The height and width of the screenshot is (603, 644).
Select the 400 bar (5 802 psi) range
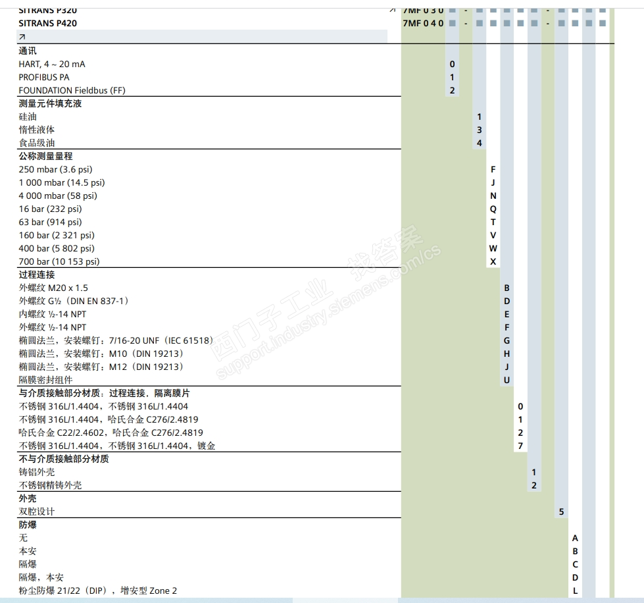[57, 248]
